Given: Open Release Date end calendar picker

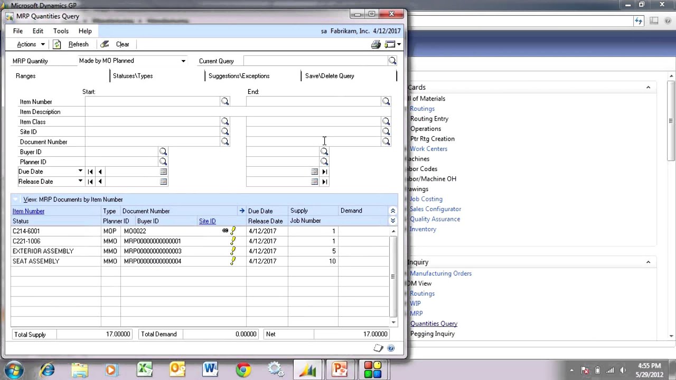Looking at the screenshot, I should [x=315, y=182].
